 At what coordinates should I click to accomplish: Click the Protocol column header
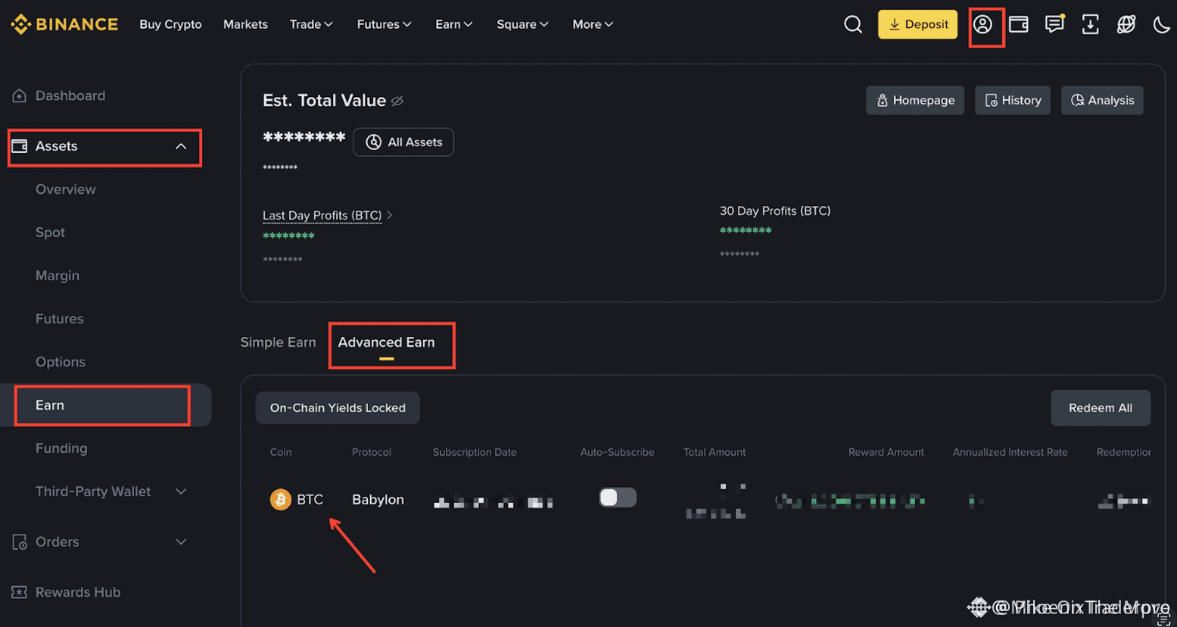(372, 452)
